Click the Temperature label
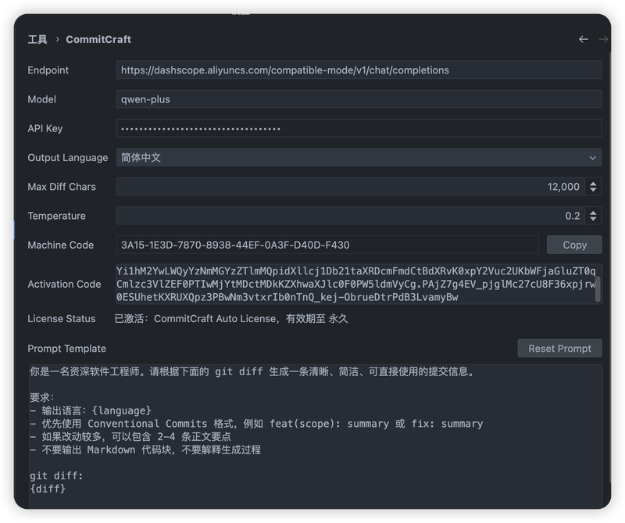 point(56,216)
